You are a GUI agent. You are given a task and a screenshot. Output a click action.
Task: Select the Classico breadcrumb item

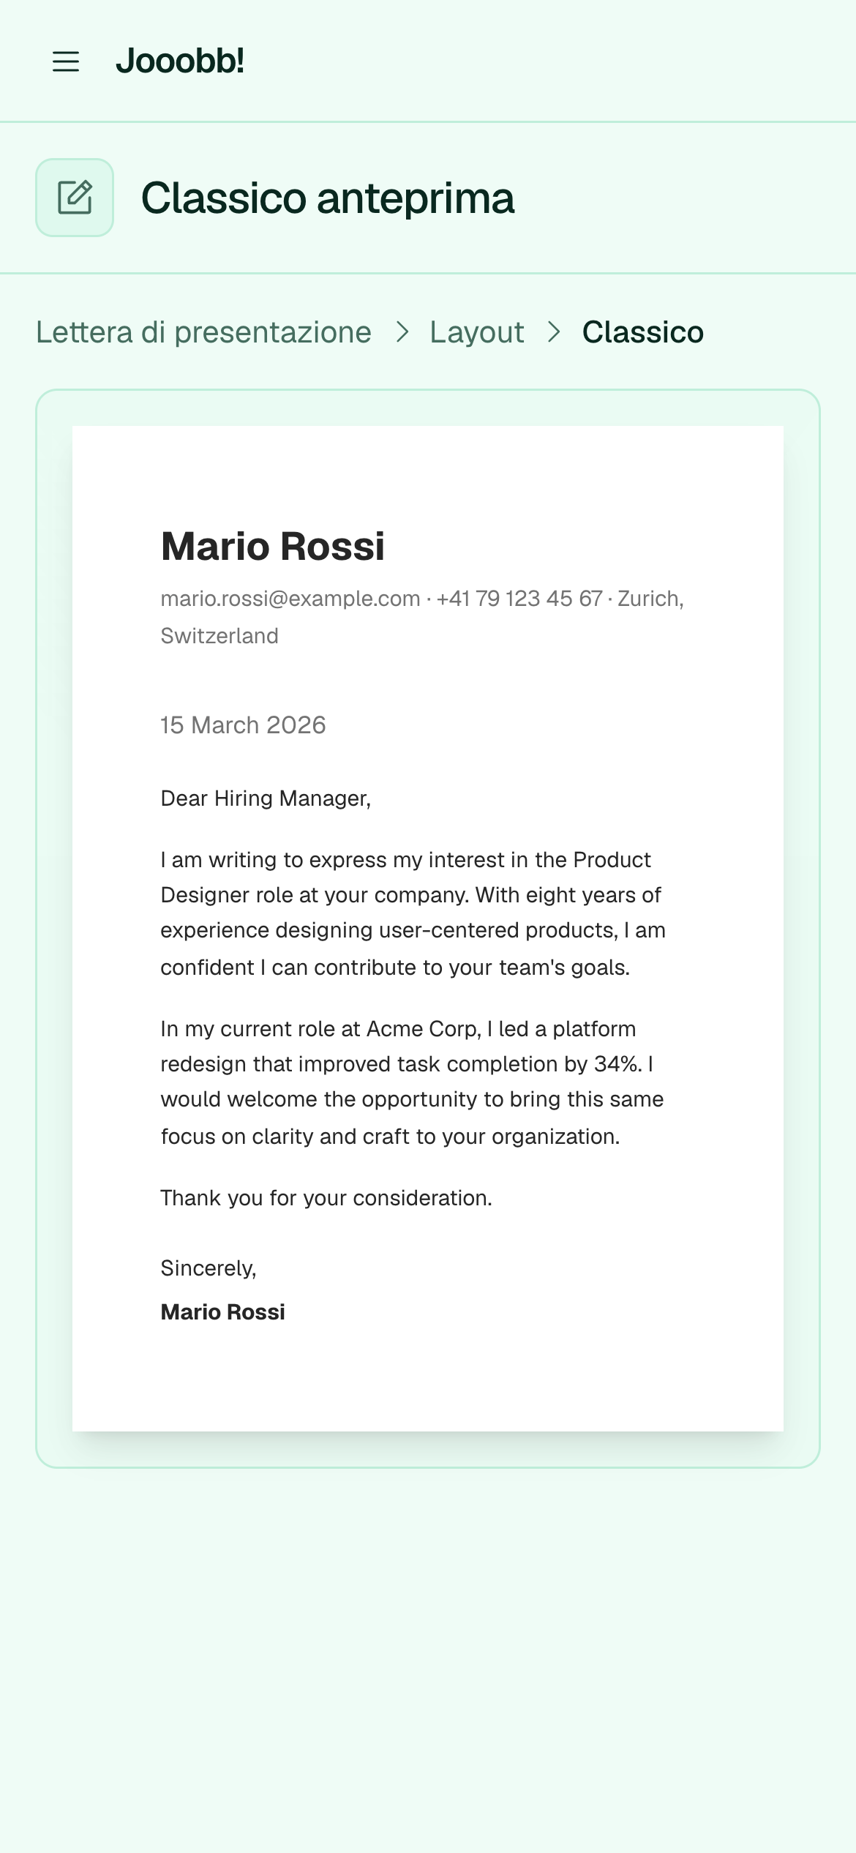[642, 332]
